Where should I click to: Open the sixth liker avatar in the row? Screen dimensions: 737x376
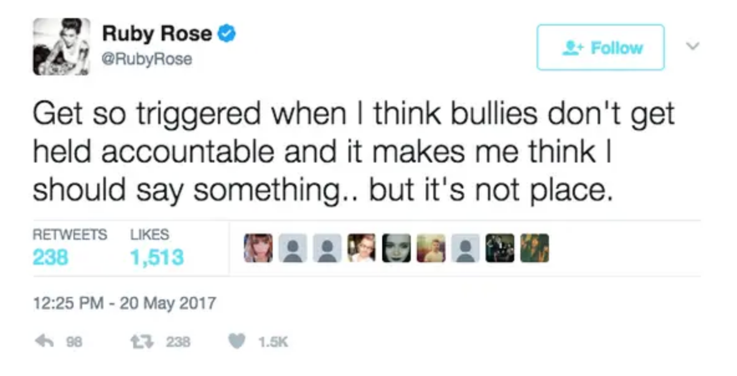click(x=431, y=248)
